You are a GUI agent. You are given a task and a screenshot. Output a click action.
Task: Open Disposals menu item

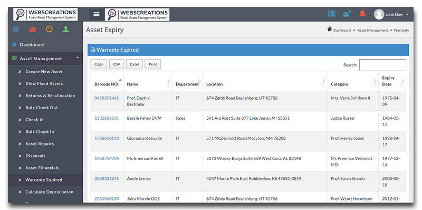tap(35, 156)
